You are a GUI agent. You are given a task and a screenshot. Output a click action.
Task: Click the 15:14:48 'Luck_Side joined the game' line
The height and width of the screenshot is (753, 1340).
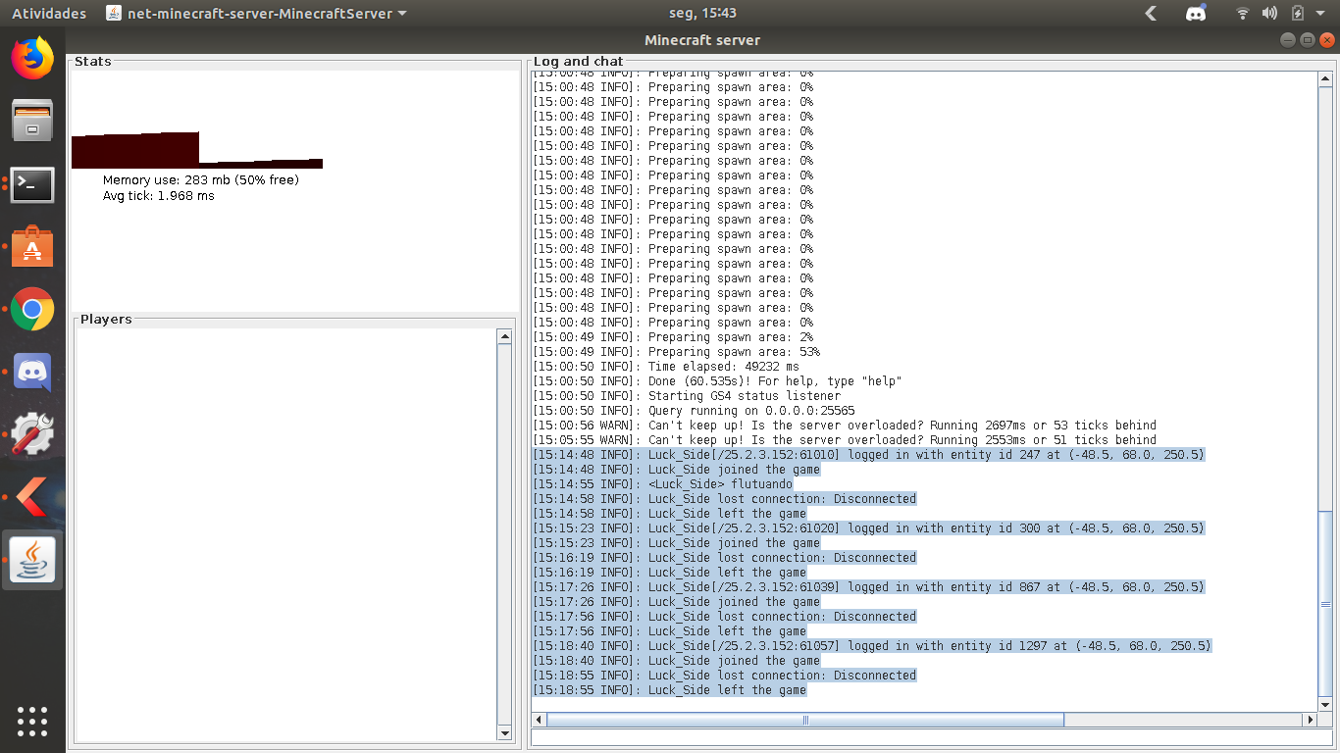pos(676,470)
